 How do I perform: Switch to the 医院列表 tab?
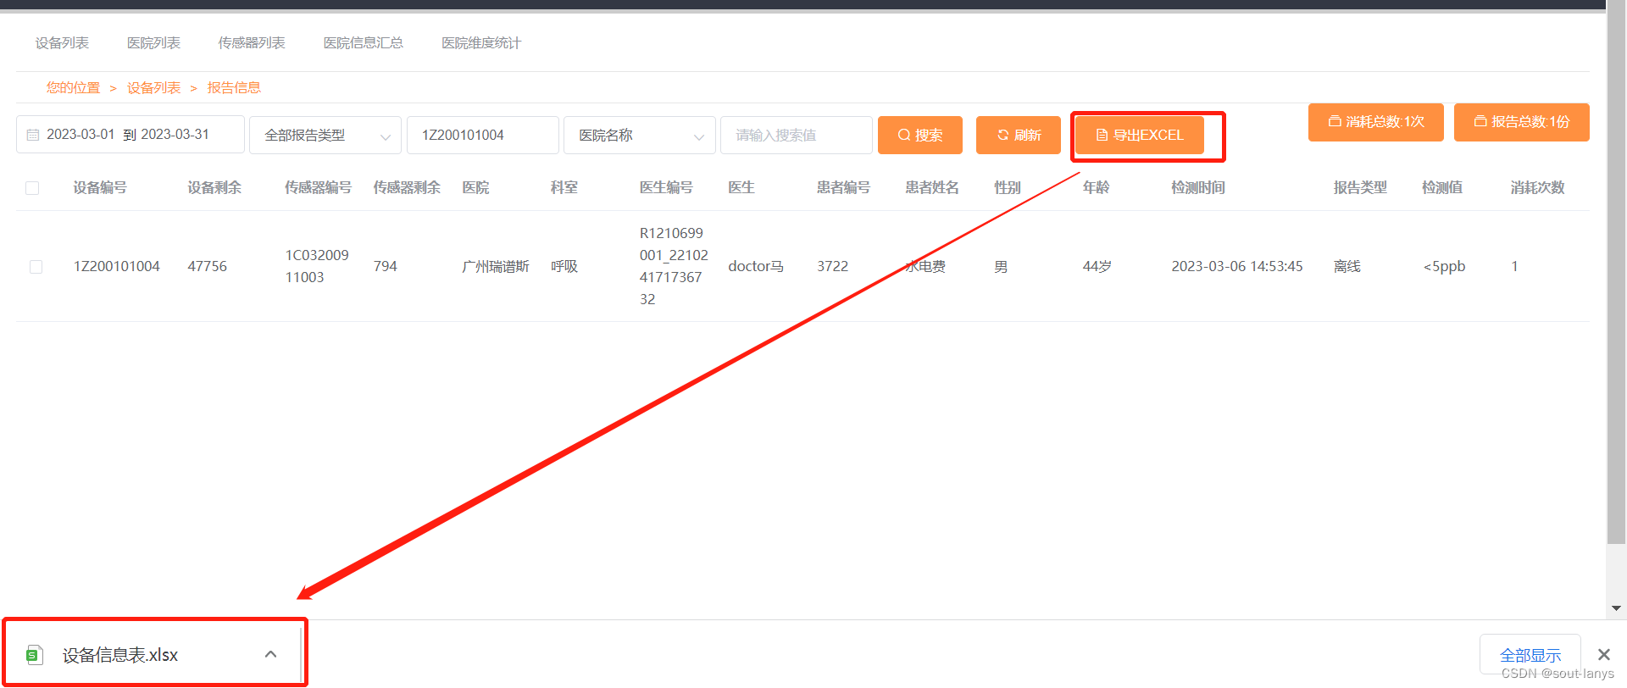point(153,43)
